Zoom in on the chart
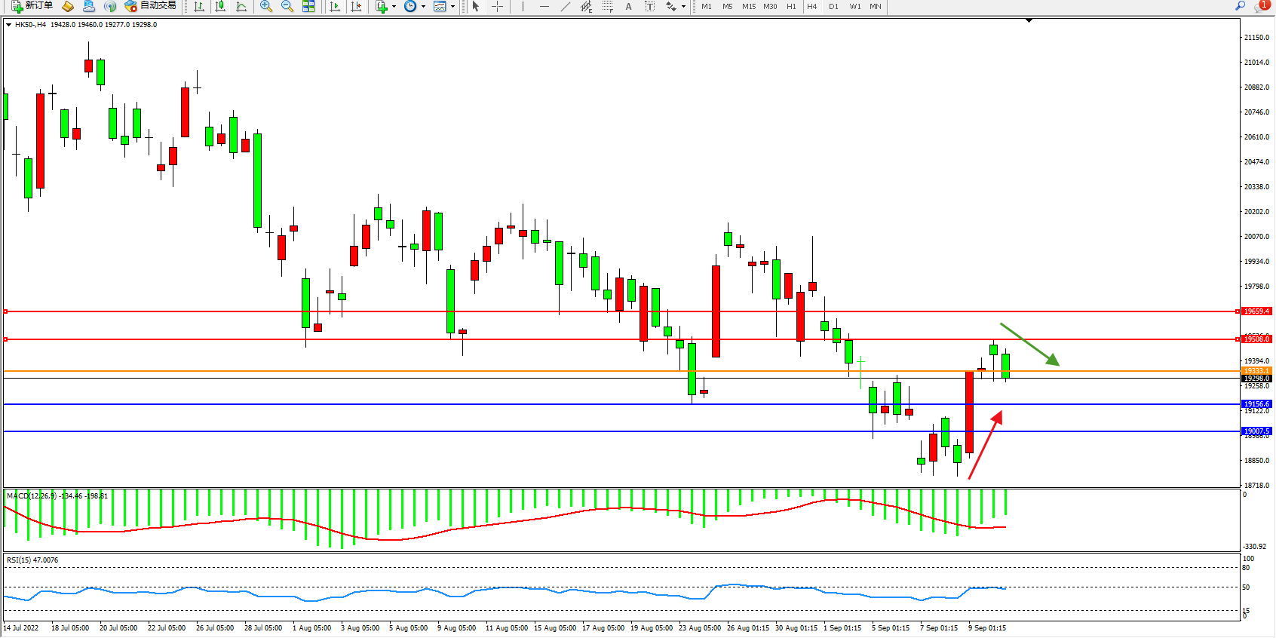Viewport: 1276px width, 638px height. point(266,6)
